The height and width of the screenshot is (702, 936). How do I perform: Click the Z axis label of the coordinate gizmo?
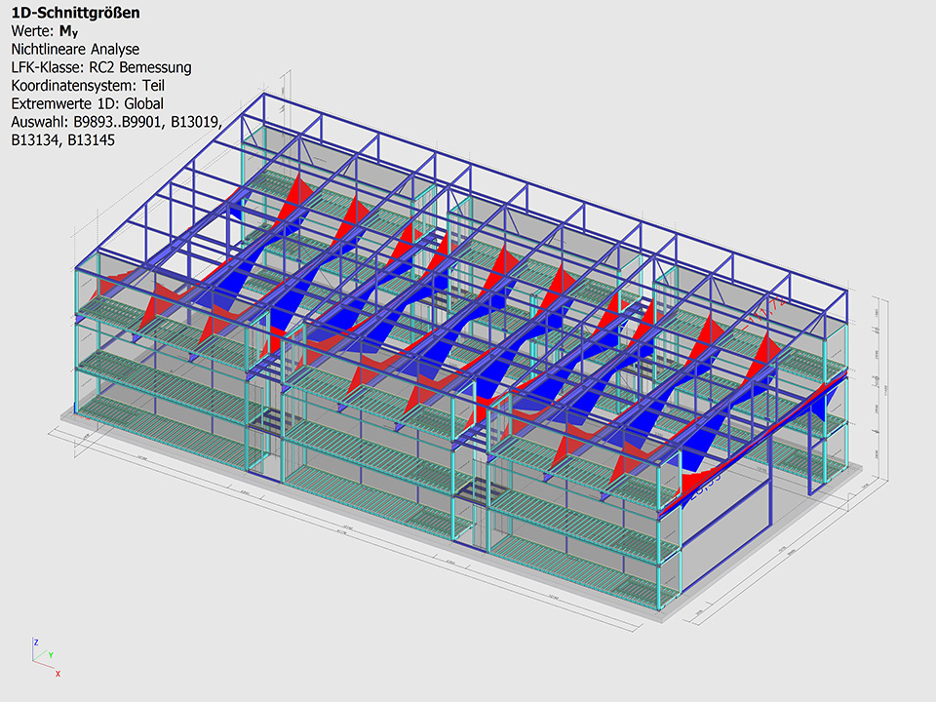(x=35, y=643)
